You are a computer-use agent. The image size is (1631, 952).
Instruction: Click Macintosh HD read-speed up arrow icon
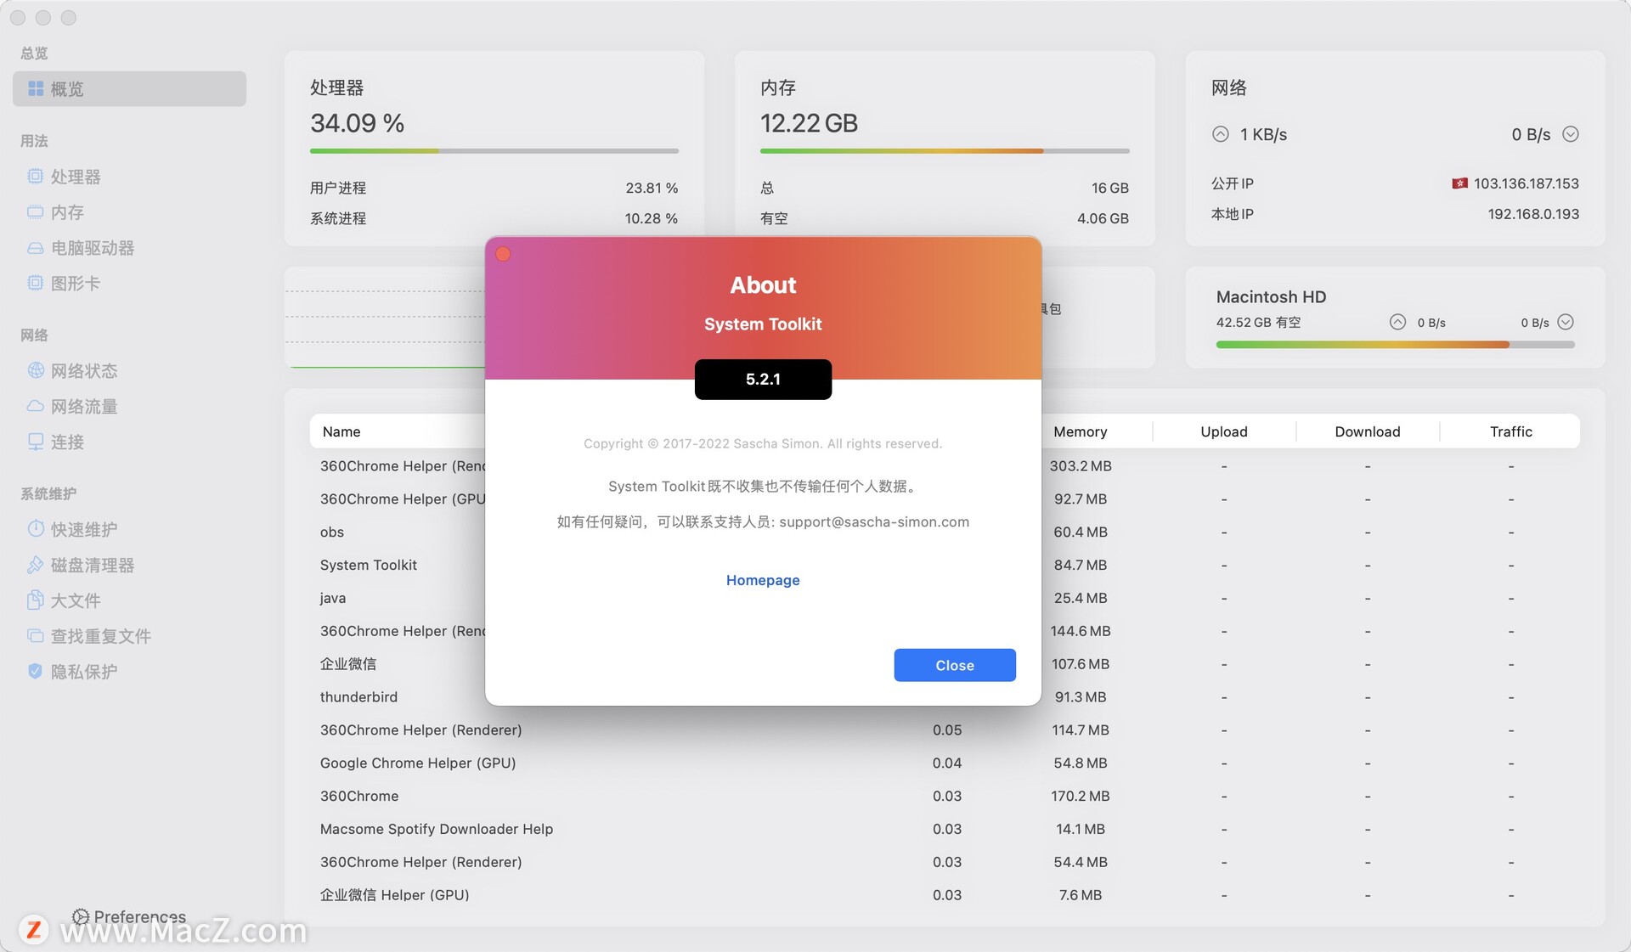(x=1397, y=322)
